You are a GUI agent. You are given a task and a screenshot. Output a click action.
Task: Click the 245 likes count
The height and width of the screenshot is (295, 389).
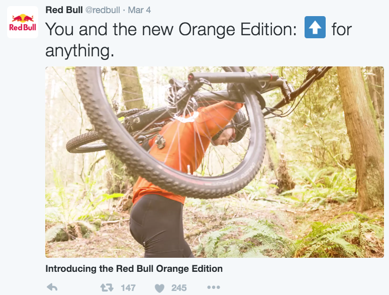[x=179, y=288]
